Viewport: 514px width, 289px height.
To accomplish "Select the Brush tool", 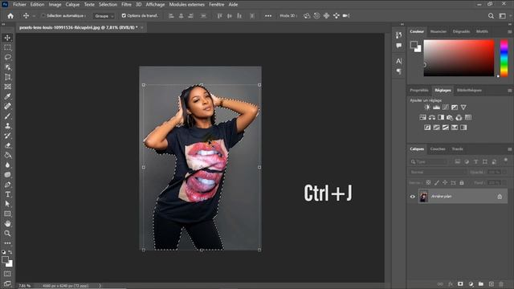I will tap(7, 116).
